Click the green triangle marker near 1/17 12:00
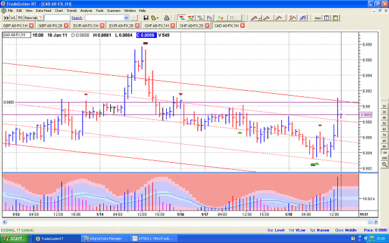This screenshot has height=243, width=389. [240, 133]
